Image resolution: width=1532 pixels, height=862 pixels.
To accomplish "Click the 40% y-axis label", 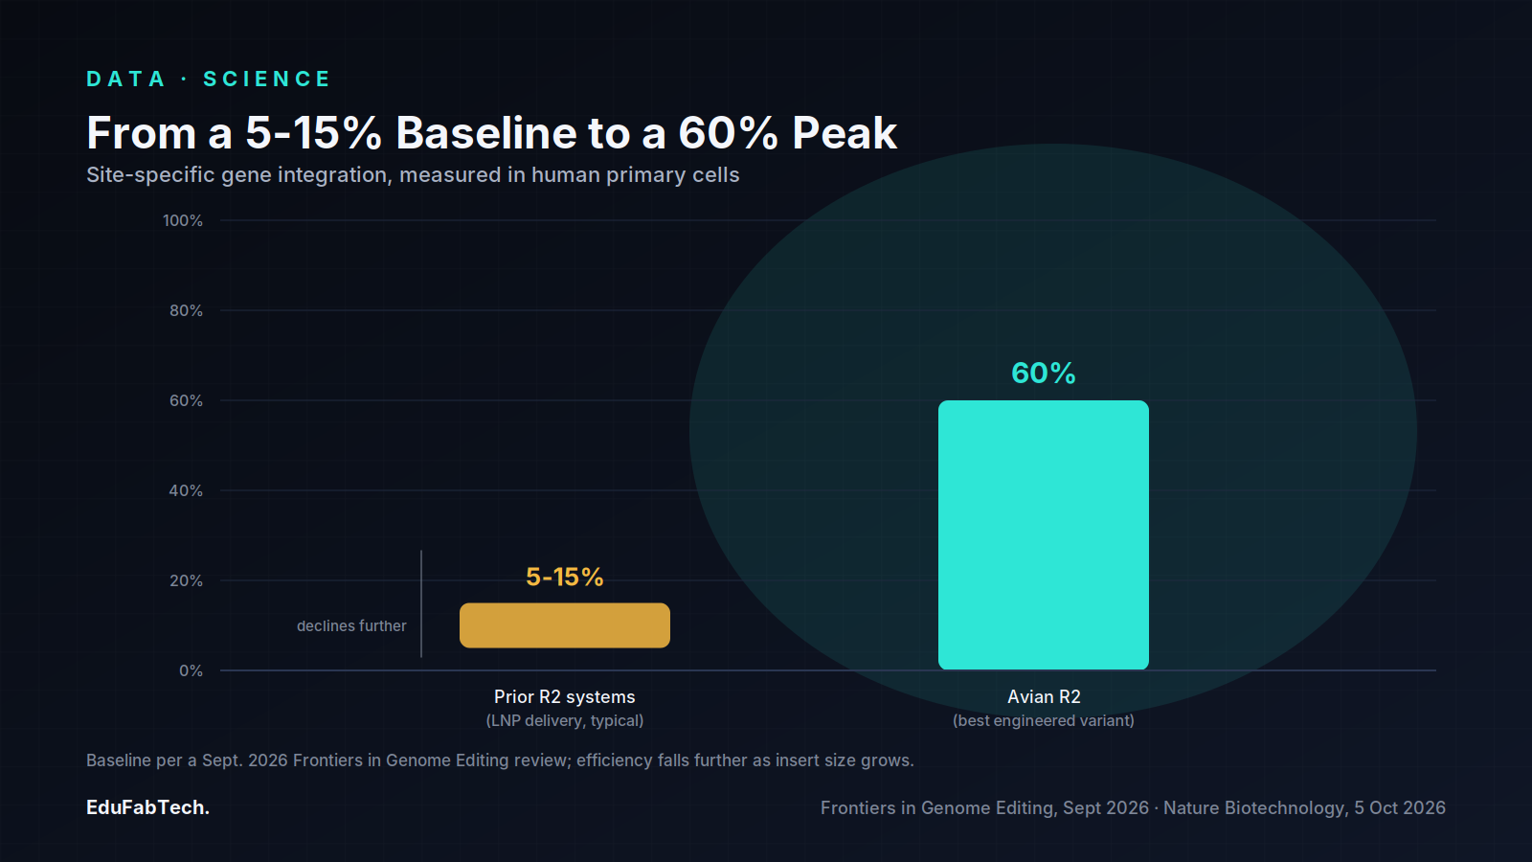I will (x=186, y=490).
